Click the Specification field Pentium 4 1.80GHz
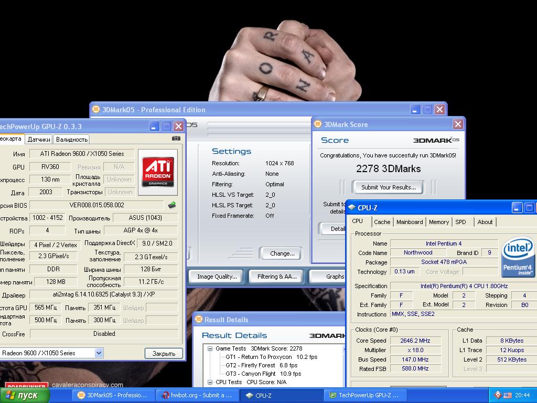 [464, 286]
